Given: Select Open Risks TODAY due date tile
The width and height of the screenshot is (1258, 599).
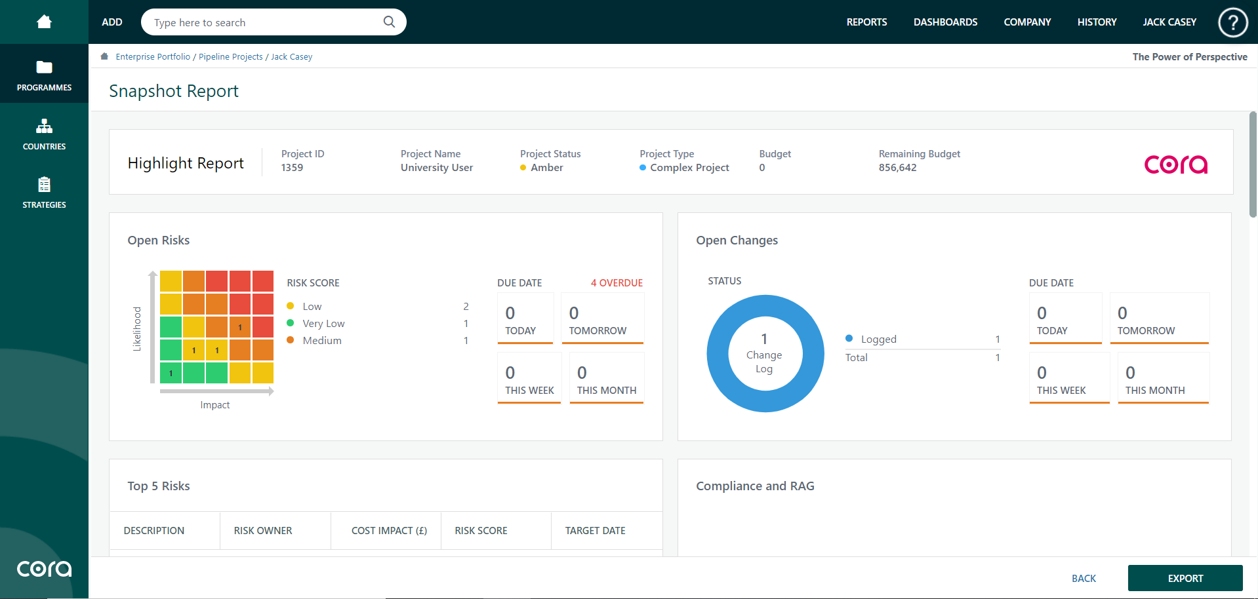Looking at the screenshot, I should [x=525, y=319].
